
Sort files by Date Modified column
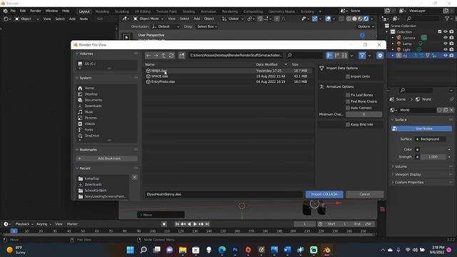(x=266, y=65)
